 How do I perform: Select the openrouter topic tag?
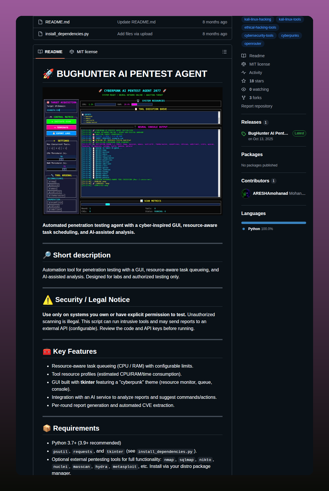pyautogui.click(x=253, y=44)
